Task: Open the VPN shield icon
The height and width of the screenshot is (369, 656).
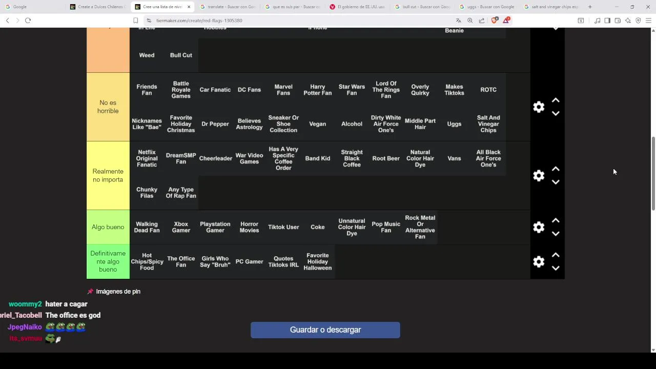Action: 638,20
